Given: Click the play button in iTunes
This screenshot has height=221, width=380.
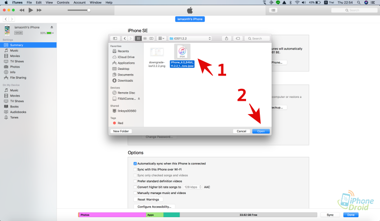Looking at the screenshot, I should click(x=31, y=10).
